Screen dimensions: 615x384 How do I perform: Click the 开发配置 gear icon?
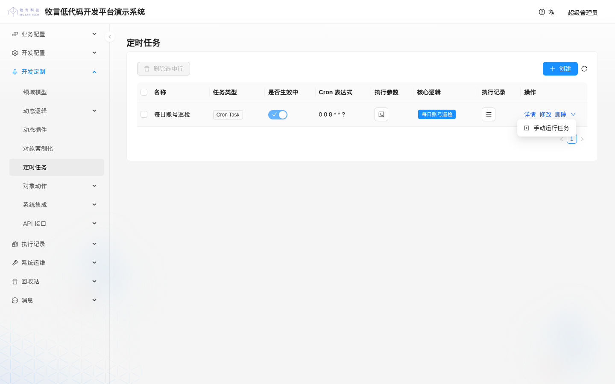15,53
